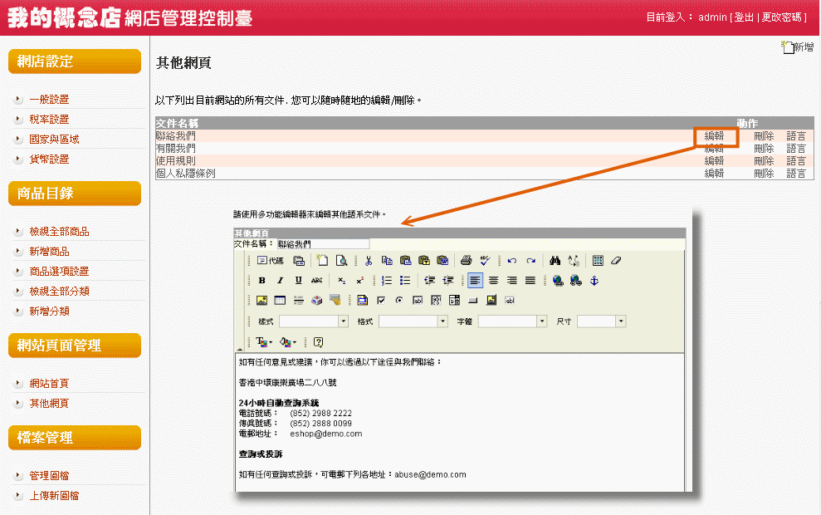Click the Bold formatting icon
This screenshot has height=515, width=821.
pyautogui.click(x=262, y=281)
